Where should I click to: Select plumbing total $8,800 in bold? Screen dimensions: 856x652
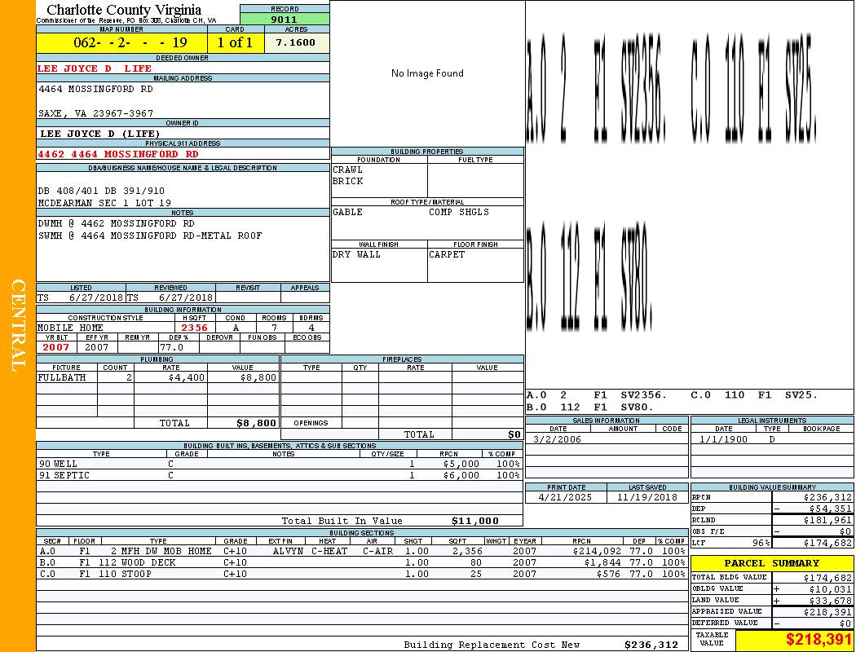(x=257, y=423)
